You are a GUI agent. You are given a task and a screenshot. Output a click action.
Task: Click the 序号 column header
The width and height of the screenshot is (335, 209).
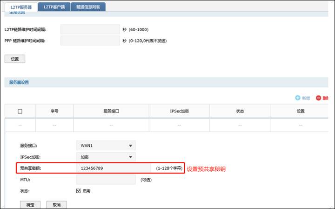[x=54, y=111]
